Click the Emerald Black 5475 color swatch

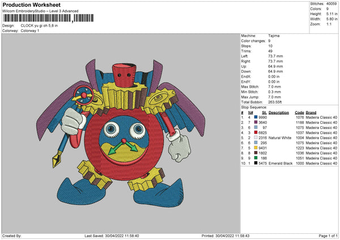[x=256, y=163]
